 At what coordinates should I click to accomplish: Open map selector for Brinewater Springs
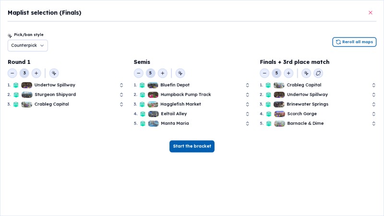click(374, 104)
